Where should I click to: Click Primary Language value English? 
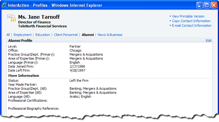[x=74, y=62]
